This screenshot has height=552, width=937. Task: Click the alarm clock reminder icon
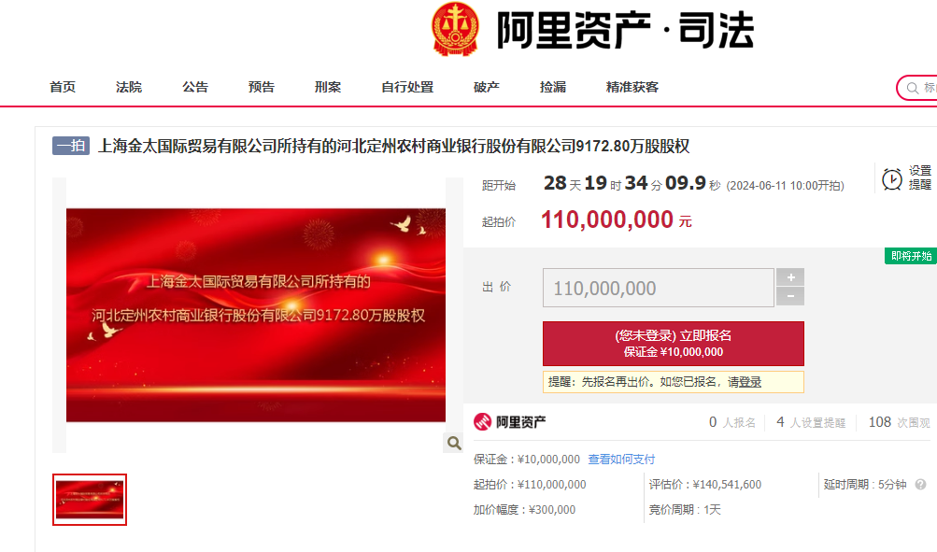pyautogui.click(x=891, y=178)
